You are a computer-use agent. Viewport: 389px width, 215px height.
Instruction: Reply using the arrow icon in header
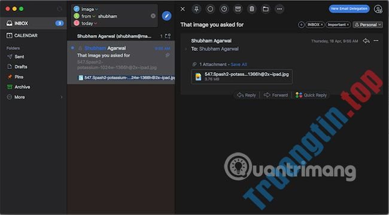[x=366, y=41]
